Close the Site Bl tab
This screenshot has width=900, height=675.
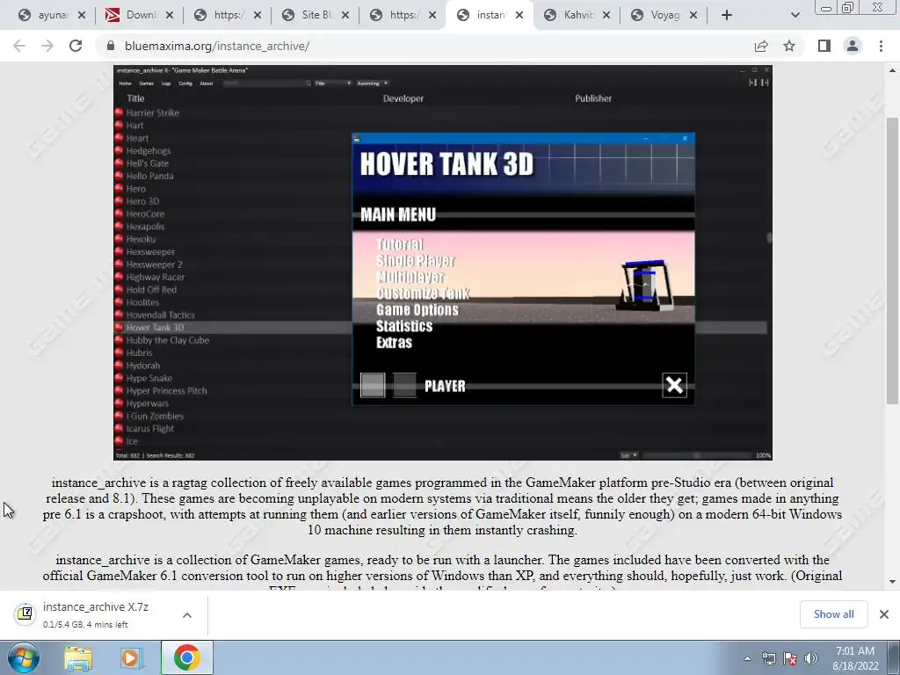(x=345, y=16)
